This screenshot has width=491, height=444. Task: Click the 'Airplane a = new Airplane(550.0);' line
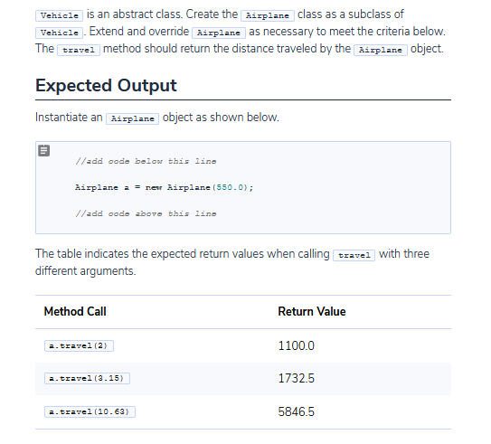(164, 187)
